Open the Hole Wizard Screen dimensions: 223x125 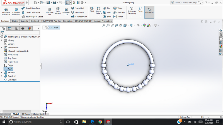58,11
